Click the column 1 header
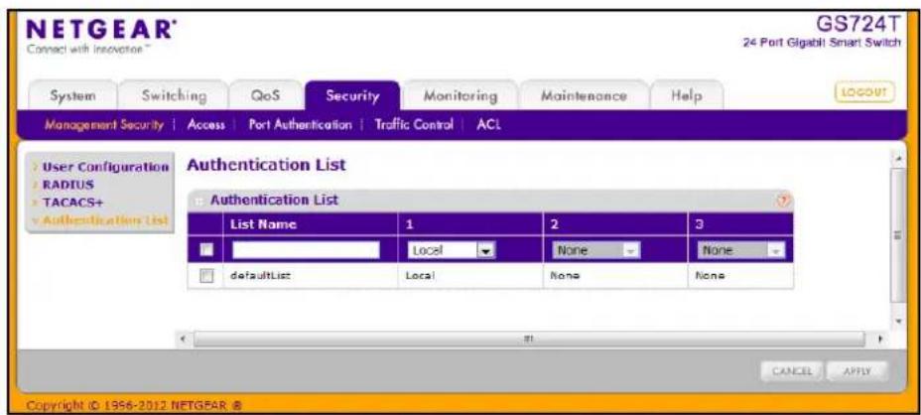Screen dimensions: 921x415 [470, 224]
